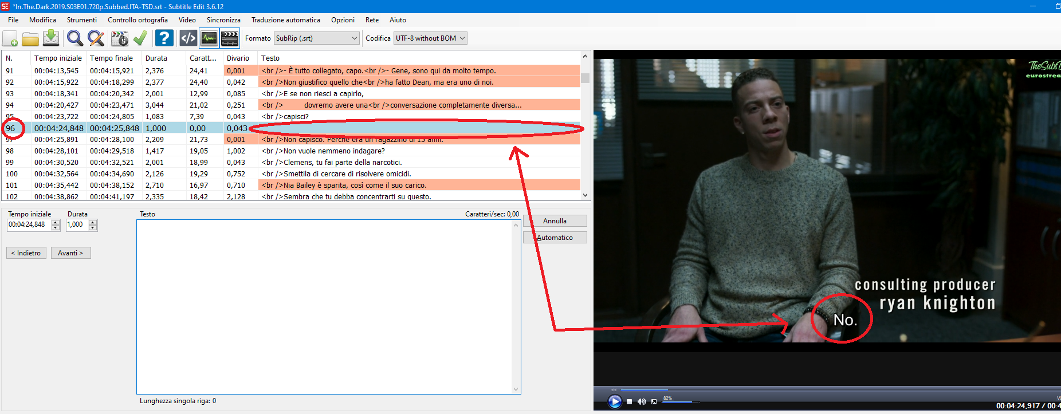1061x414 pixels.
Task: Select row 100 Smettila di cercare
Action: click(x=291, y=174)
